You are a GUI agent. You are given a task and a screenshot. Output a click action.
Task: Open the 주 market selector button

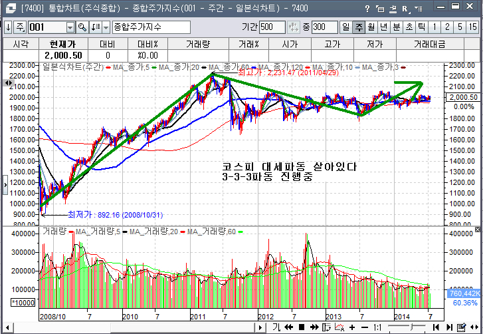click(x=20, y=27)
